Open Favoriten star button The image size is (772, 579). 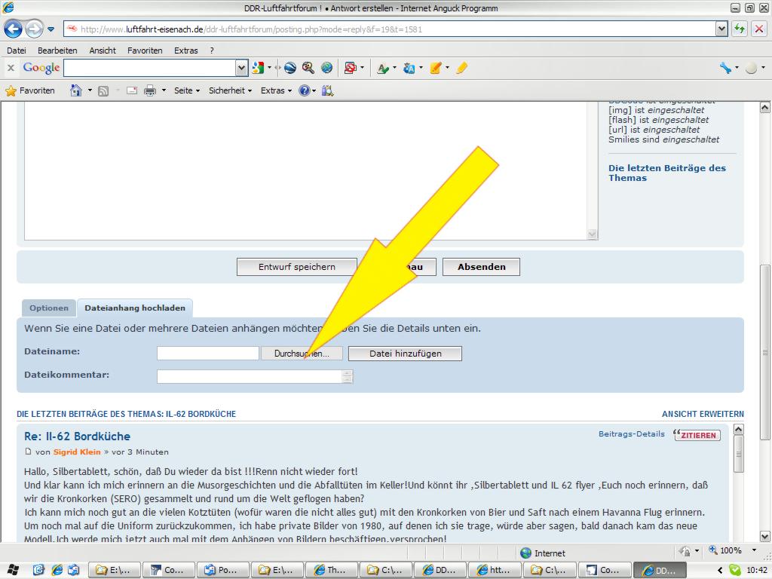click(30, 90)
